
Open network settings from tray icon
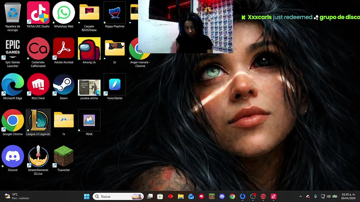coord(323,196)
